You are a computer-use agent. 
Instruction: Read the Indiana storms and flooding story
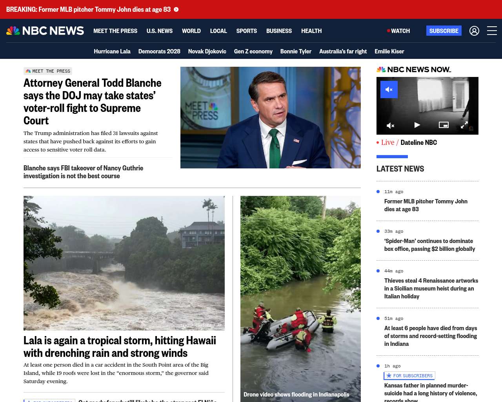pos(431,336)
